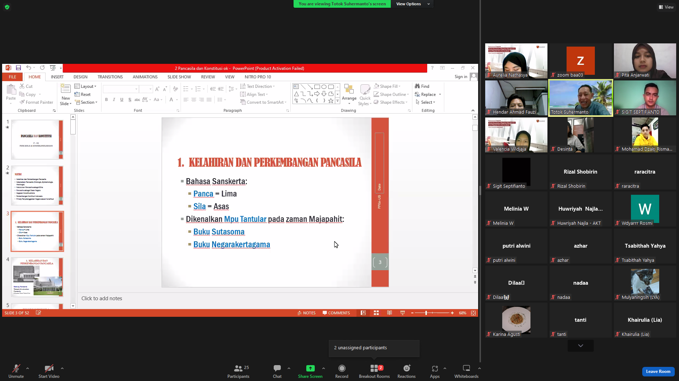Open the Zoom View button
This screenshot has width=679, height=381.
coord(666,7)
